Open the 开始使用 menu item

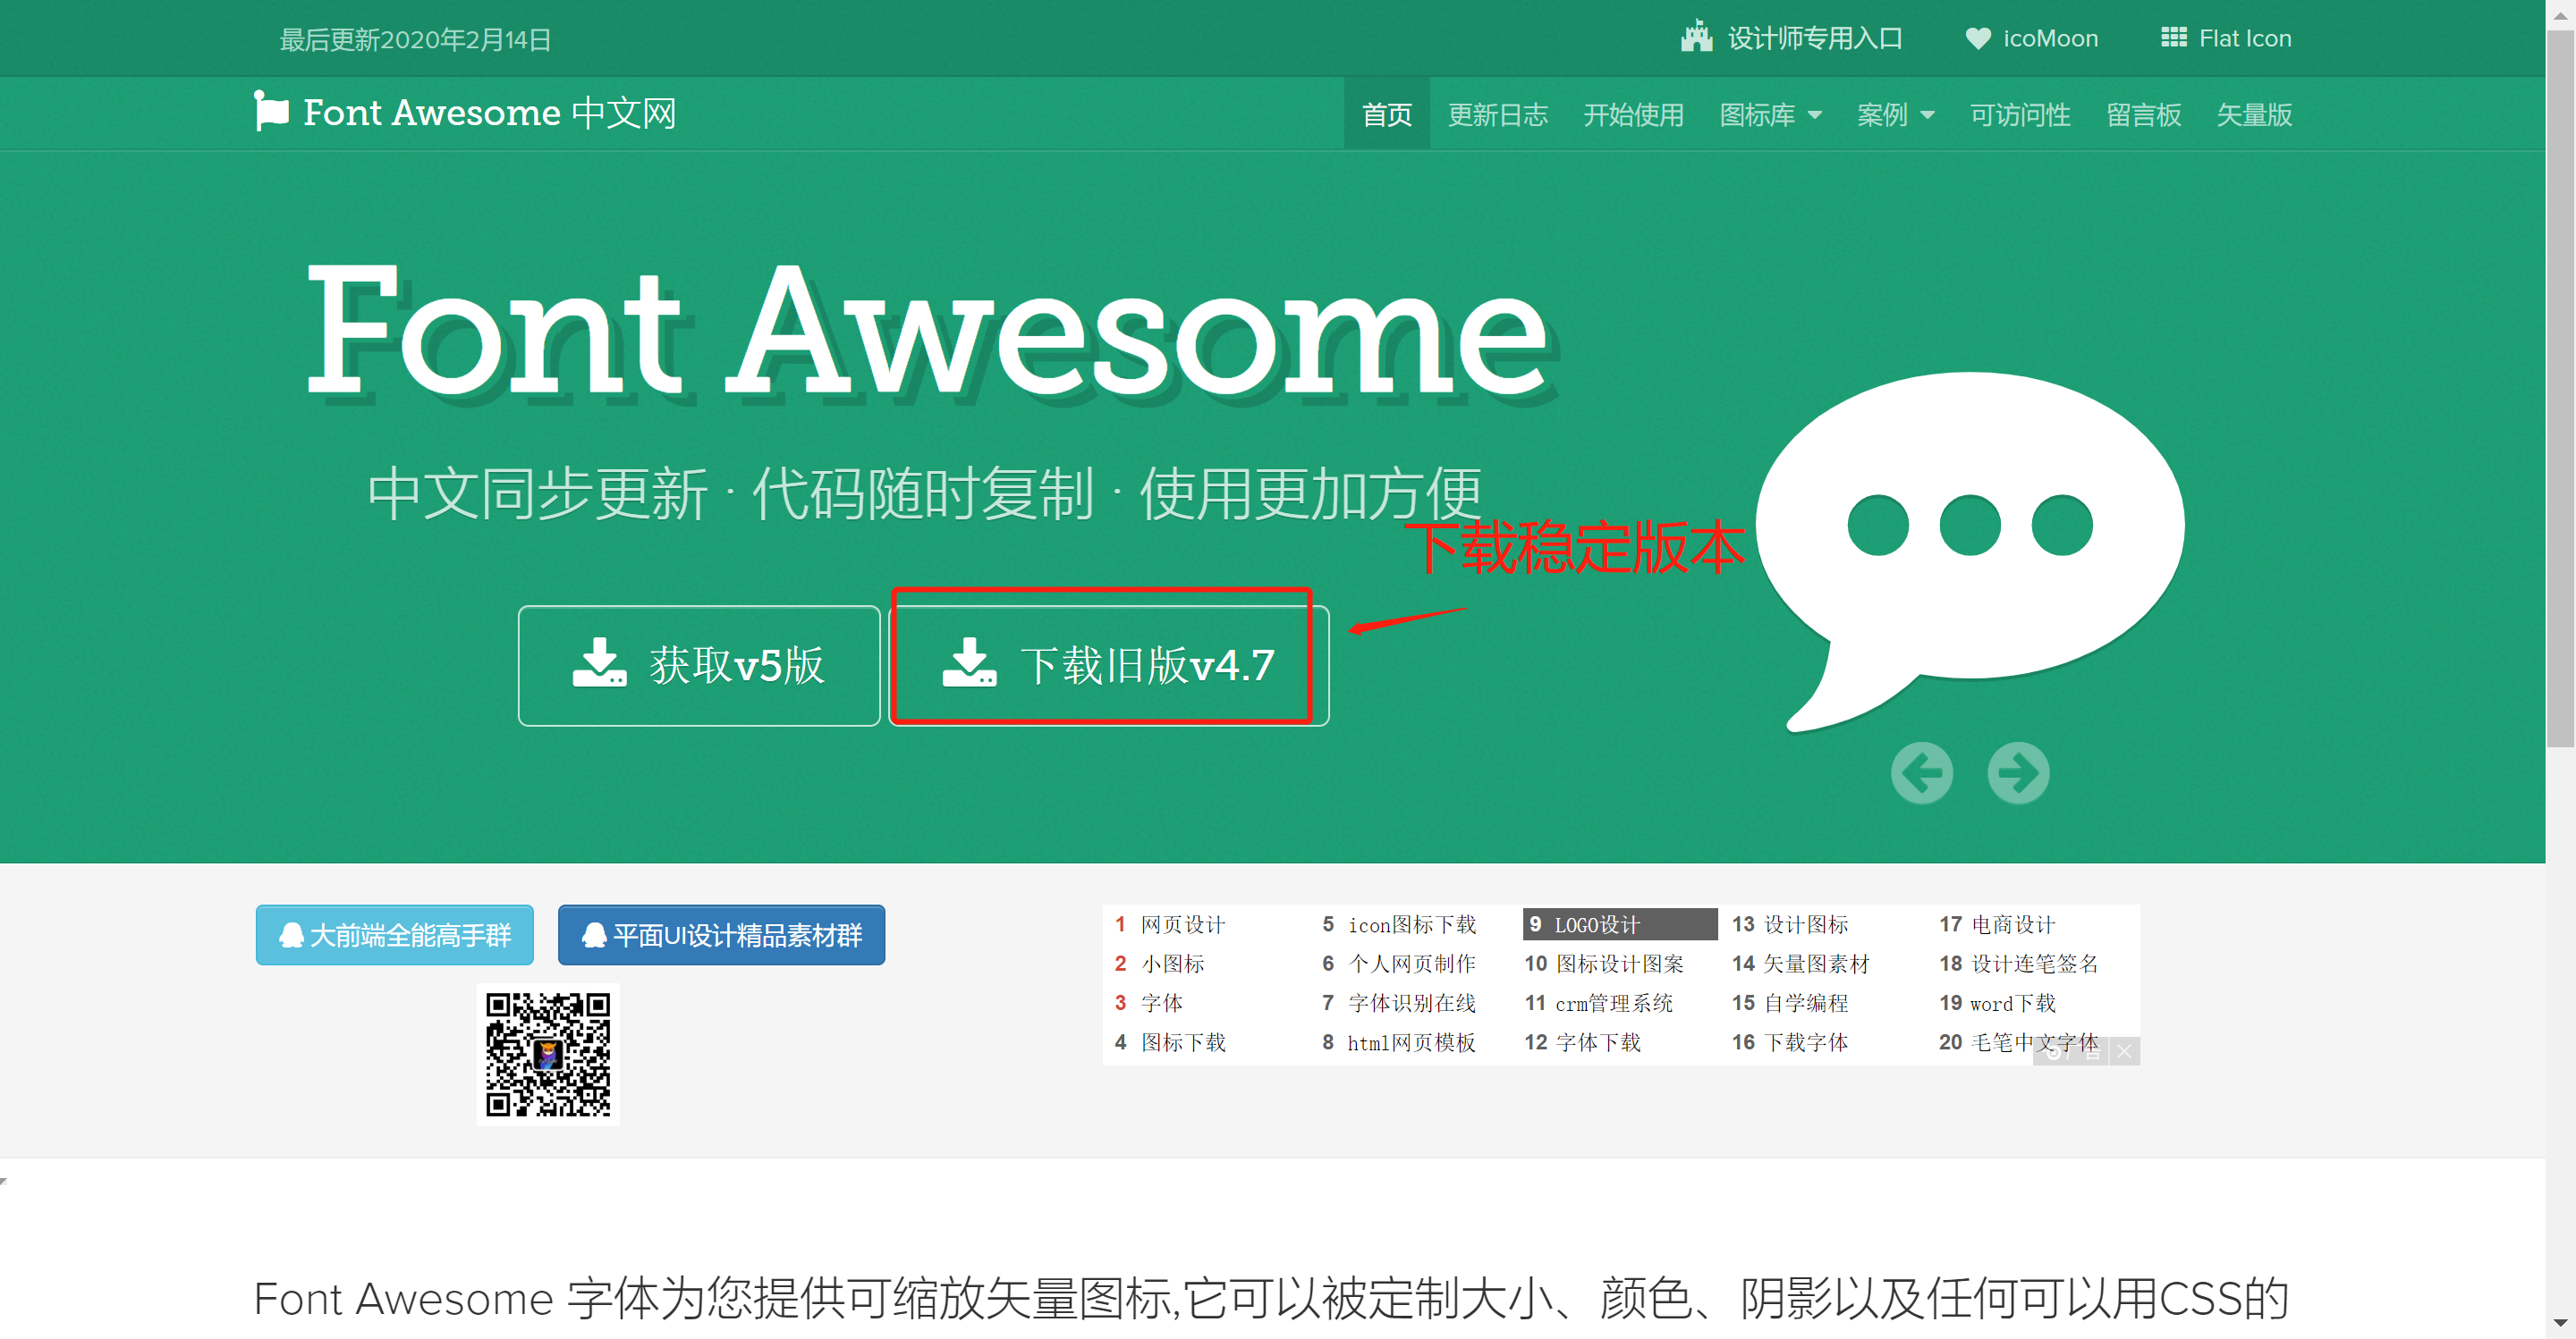[x=1633, y=115]
